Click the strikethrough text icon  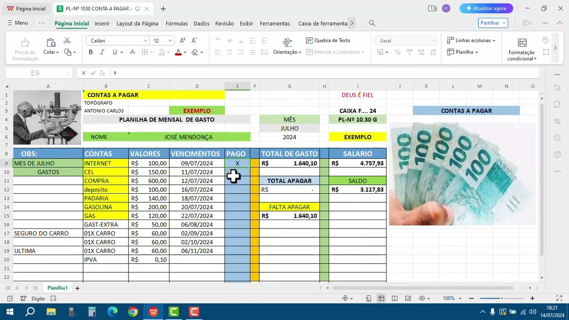132,52
